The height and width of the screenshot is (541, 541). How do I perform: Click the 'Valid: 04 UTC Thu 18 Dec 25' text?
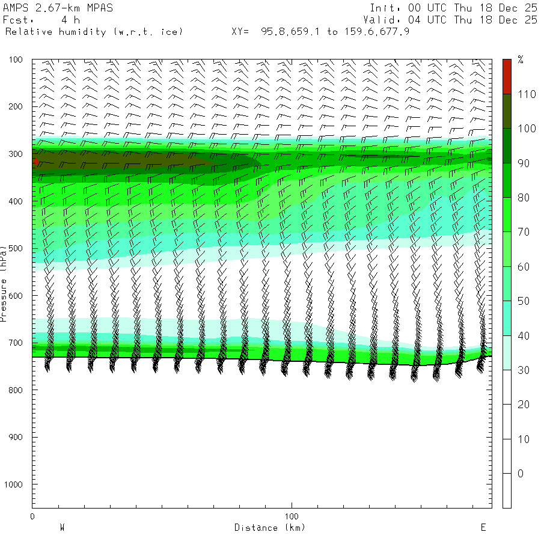pos(450,20)
